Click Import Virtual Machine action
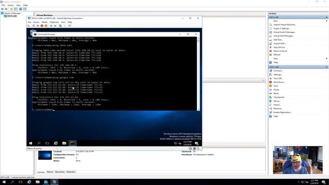Image resolution: width=329 pixels, height=185 pixels. click(284, 25)
